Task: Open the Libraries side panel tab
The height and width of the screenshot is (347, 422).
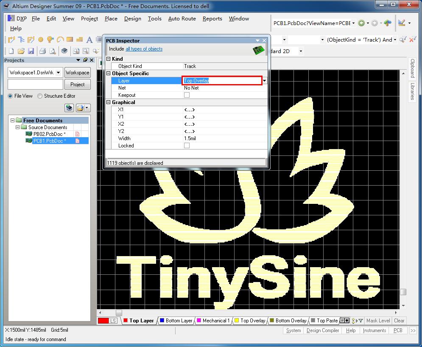Action: click(412, 91)
